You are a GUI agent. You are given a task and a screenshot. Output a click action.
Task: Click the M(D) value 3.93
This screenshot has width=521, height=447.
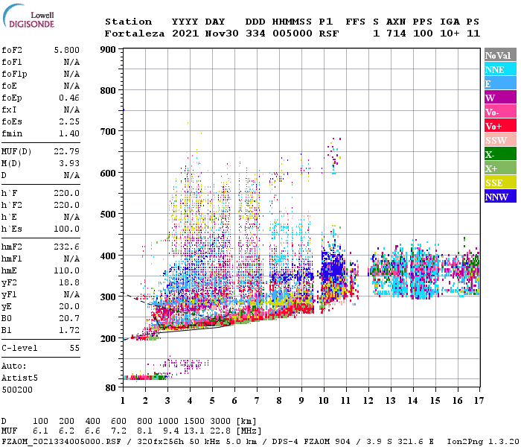[69, 164]
